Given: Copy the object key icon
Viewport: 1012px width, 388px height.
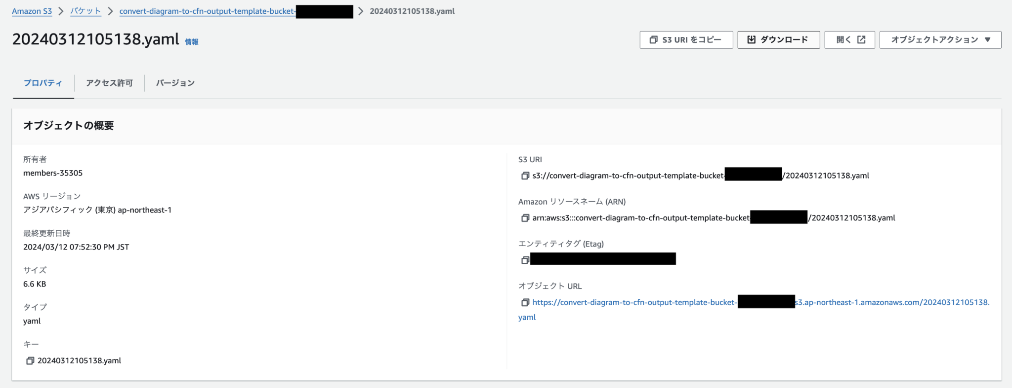Looking at the screenshot, I should click(30, 361).
